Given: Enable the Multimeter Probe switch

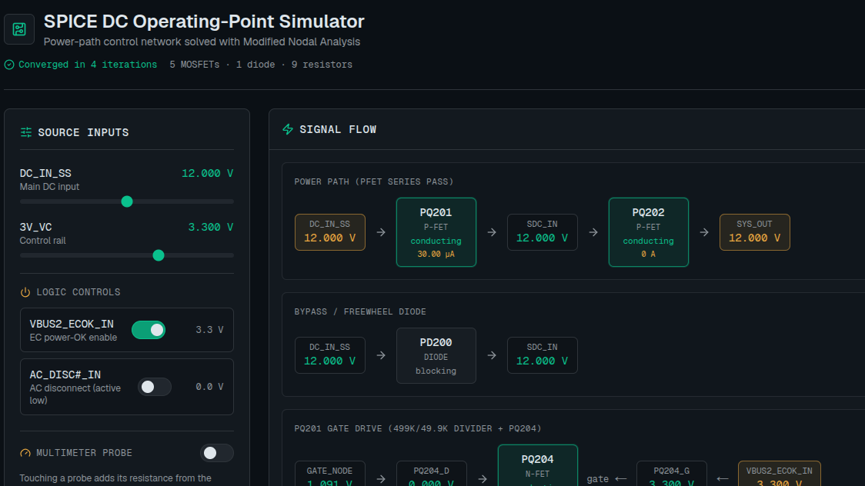Looking at the screenshot, I should click(x=217, y=453).
